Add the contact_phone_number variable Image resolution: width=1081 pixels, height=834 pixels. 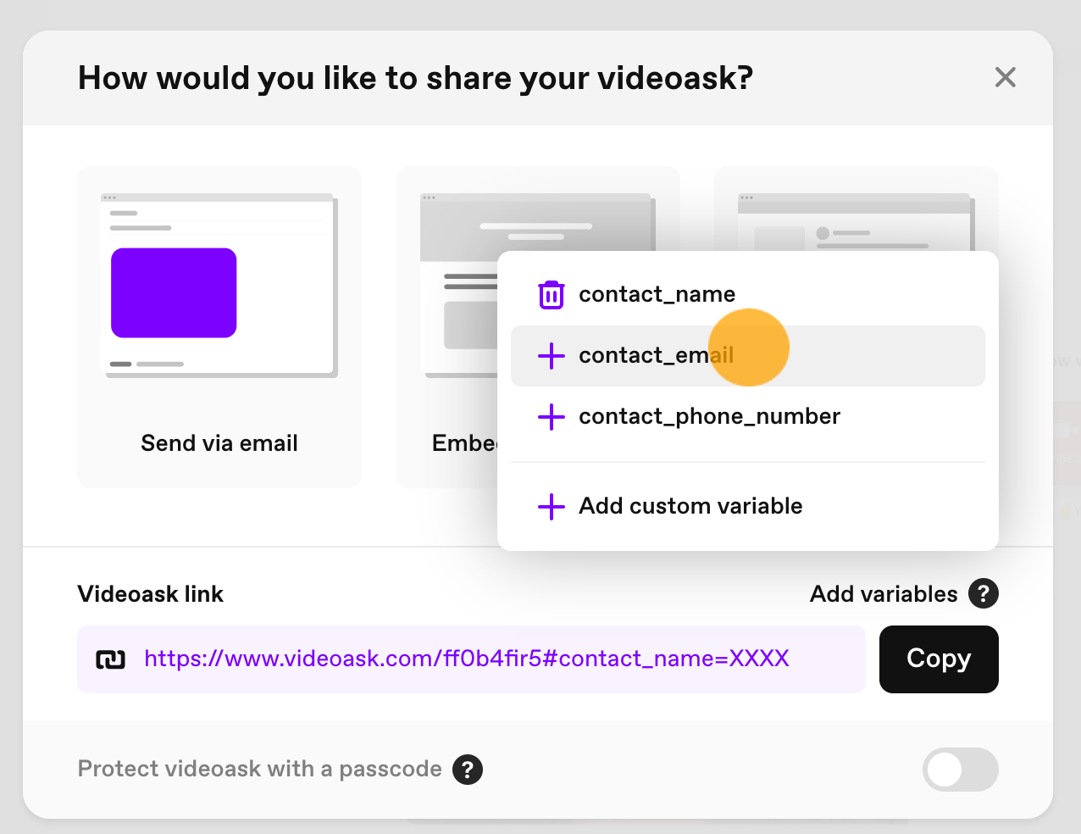(747, 417)
